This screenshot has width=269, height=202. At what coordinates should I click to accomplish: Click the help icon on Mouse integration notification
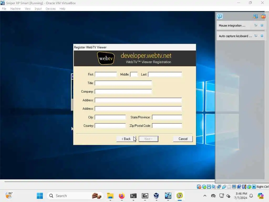click(256, 25)
